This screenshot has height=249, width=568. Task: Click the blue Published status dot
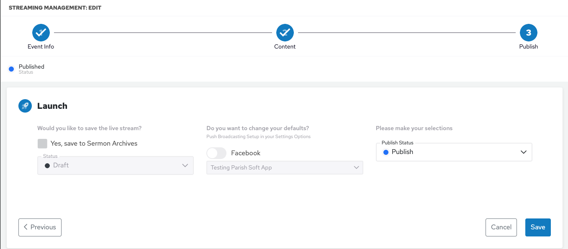coord(11,69)
